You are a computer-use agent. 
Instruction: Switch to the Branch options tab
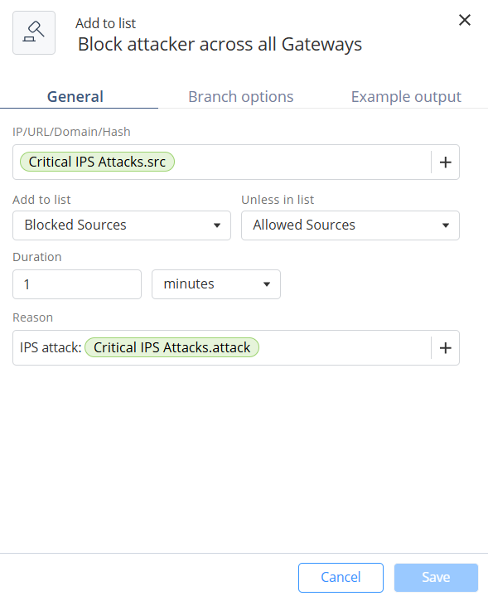[x=241, y=96]
